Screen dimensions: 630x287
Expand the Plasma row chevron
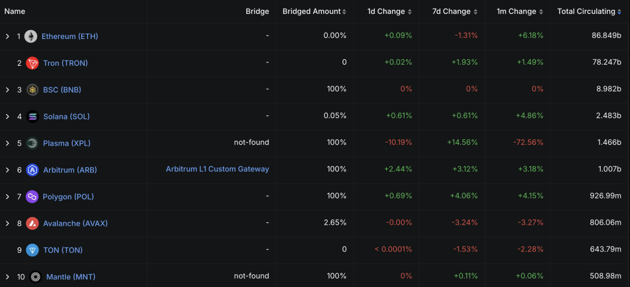[x=8, y=143]
